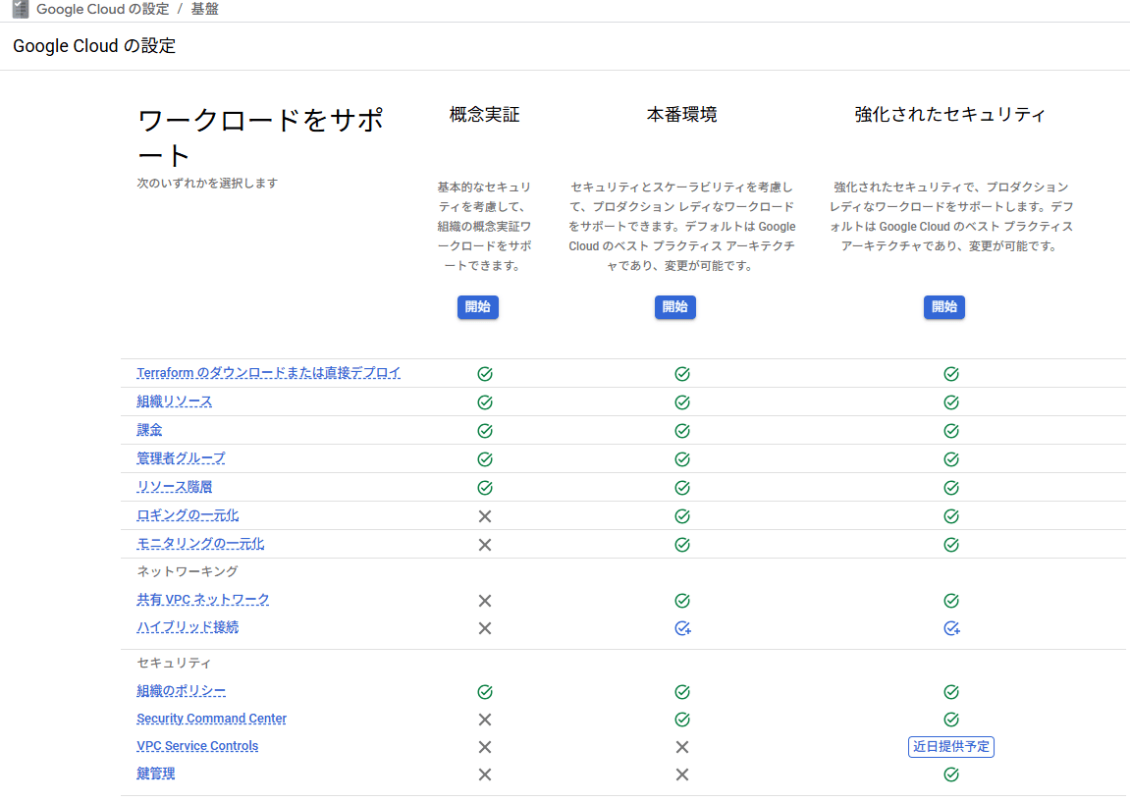This screenshot has width=1130, height=802.
Task: Click the 概念実証 column heading
Action: tap(484, 115)
